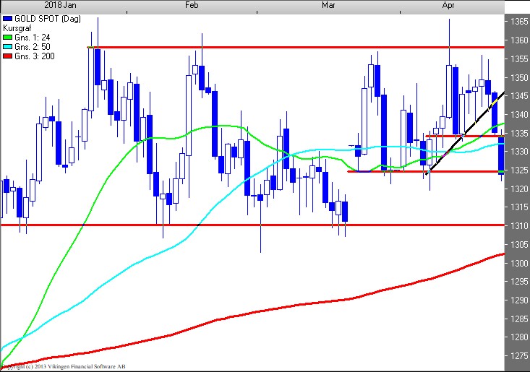Click the Mar month label
This screenshot has width=530, height=372.
pyautogui.click(x=328, y=5)
